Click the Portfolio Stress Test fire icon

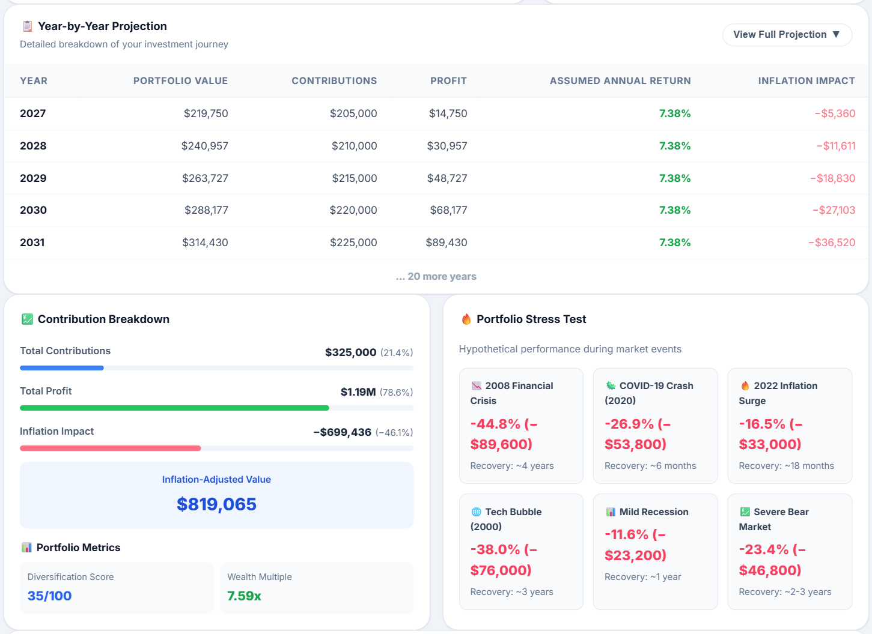466,319
